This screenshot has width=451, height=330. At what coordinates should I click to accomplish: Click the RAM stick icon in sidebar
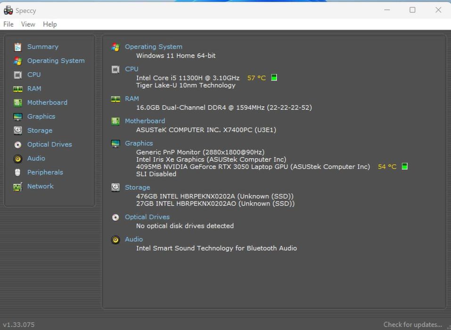(17, 89)
